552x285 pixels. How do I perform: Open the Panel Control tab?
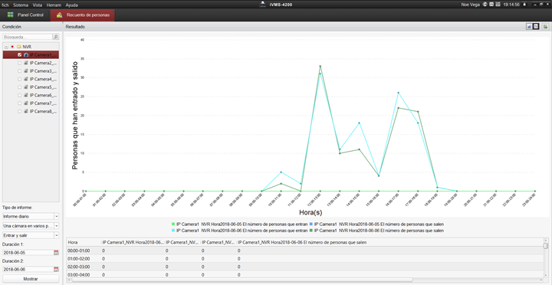(x=25, y=15)
